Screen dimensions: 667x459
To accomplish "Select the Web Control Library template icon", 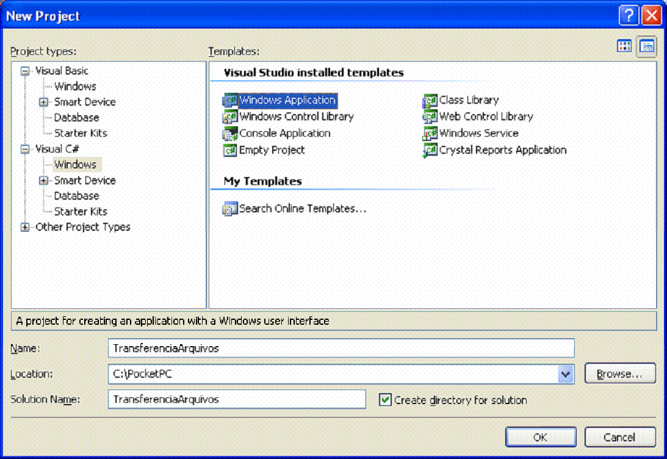I will coord(430,117).
